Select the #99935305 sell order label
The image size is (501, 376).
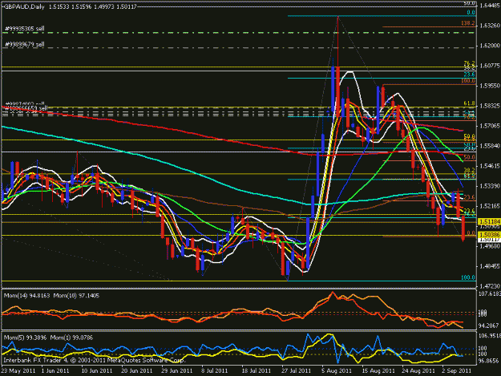coord(25,29)
